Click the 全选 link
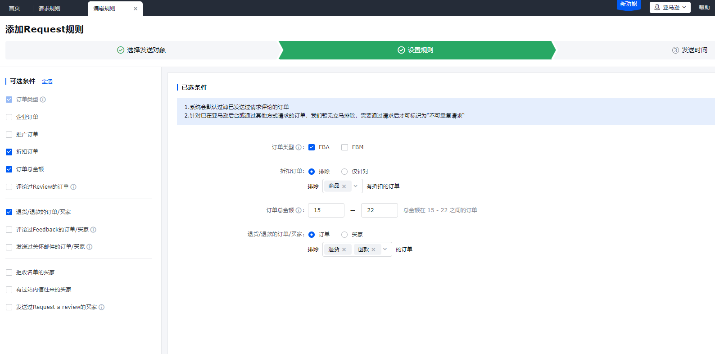The width and height of the screenshot is (715, 354). pyautogui.click(x=47, y=82)
